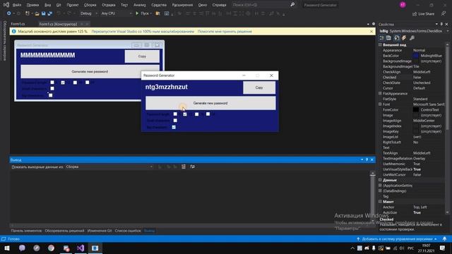
Task: Select first password length checkbox in designer form
Action: point(52,83)
